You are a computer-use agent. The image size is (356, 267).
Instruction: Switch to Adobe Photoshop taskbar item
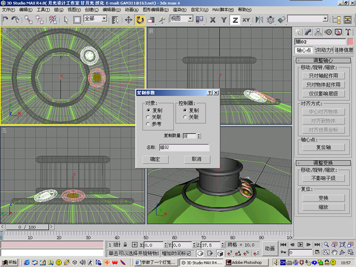(x=246, y=262)
